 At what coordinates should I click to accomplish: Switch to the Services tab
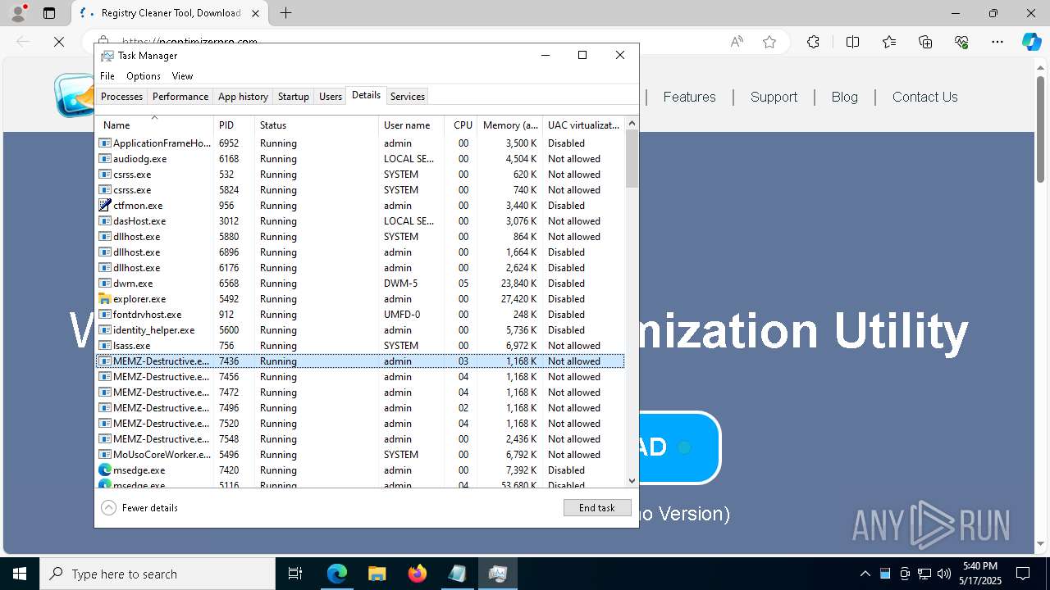point(408,97)
